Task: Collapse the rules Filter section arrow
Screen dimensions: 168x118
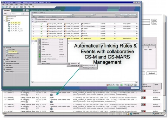Action: tap(32, 13)
